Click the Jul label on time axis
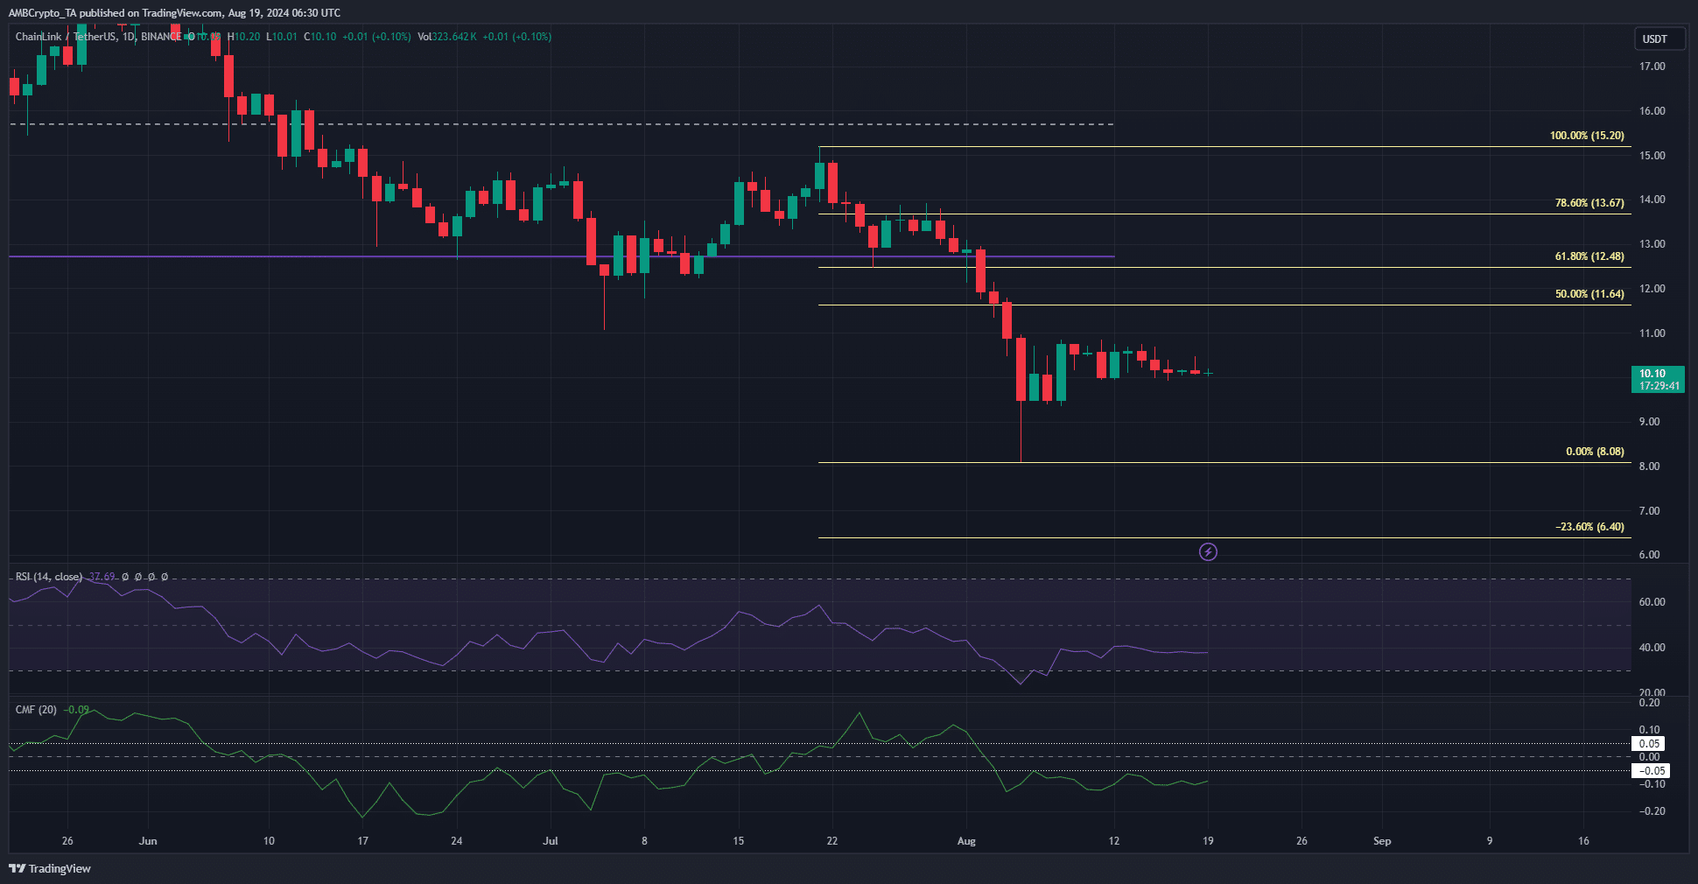Image resolution: width=1698 pixels, height=884 pixels. [551, 841]
